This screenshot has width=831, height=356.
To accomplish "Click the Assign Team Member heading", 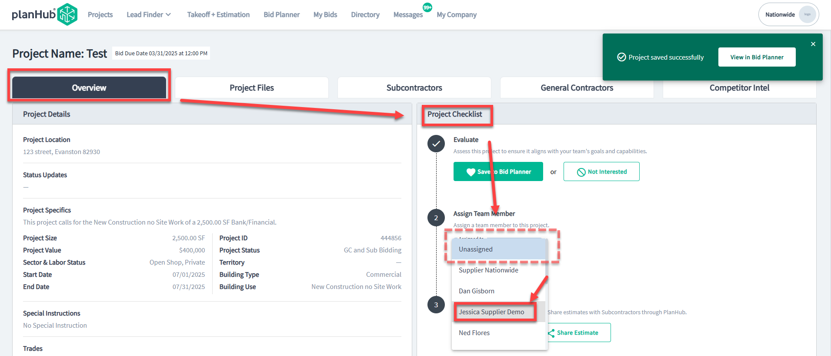I will [x=484, y=214].
